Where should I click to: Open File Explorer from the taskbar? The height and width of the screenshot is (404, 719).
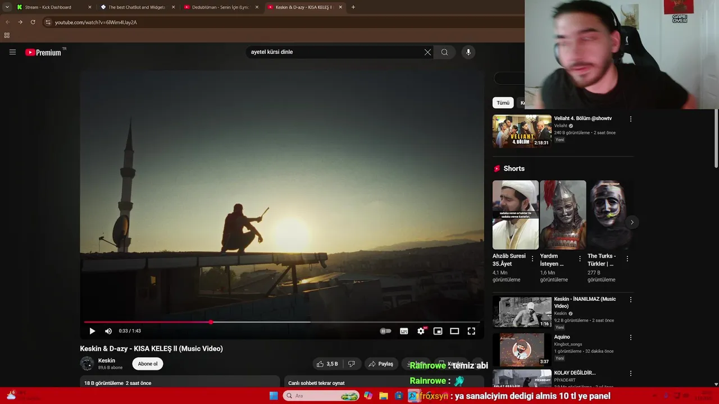click(384, 396)
